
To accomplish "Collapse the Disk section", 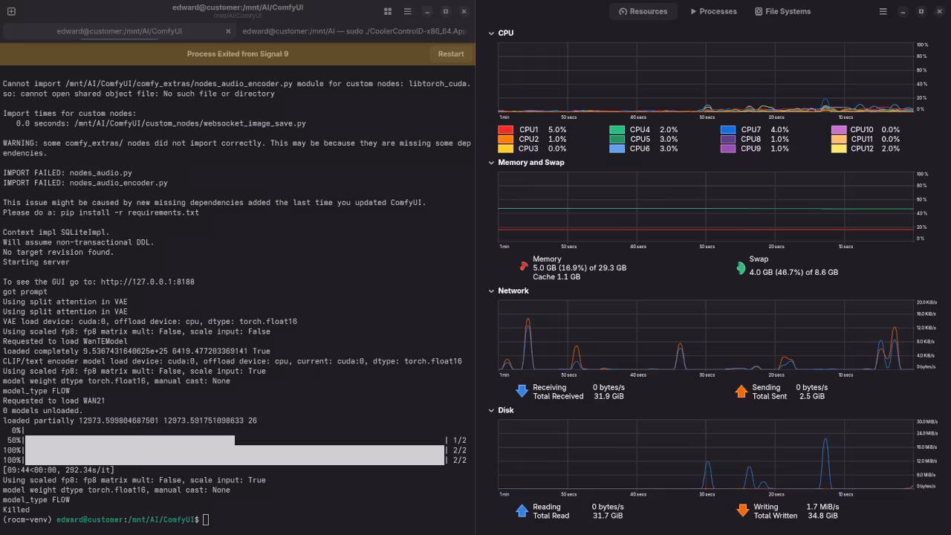I will click(491, 410).
